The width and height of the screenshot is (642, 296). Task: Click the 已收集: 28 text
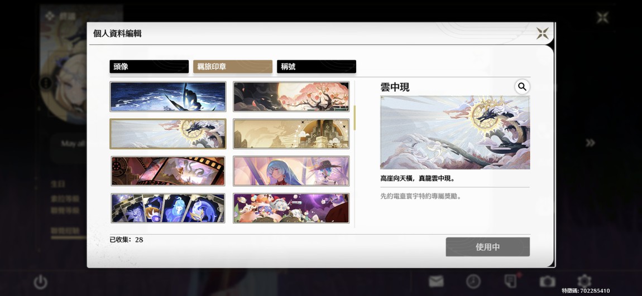tap(127, 240)
